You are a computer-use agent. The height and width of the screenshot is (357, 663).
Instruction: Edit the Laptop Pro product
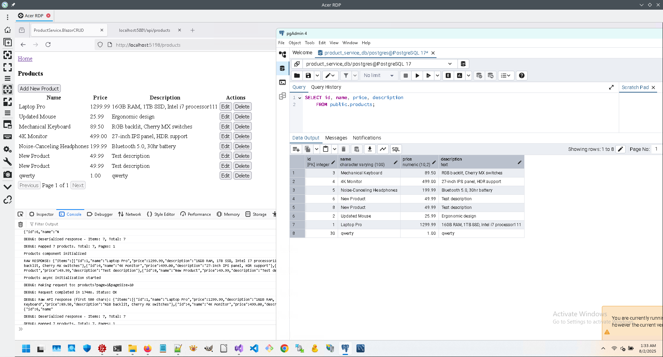coord(225,107)
